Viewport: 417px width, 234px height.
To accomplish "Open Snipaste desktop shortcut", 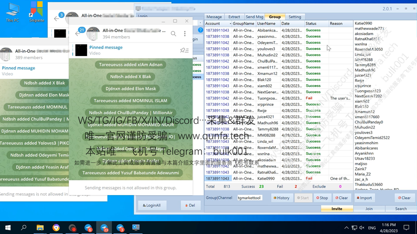I will click(37, 12).
